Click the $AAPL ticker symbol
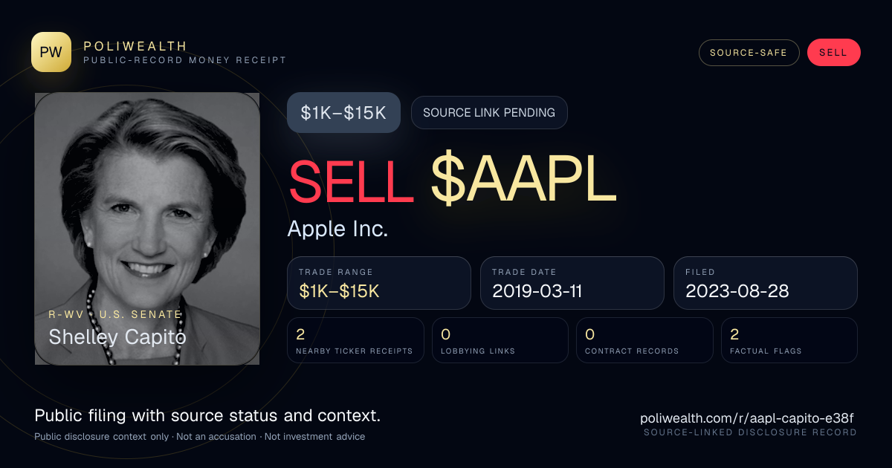Screen dimensions: 892x468 click(524, 181)
